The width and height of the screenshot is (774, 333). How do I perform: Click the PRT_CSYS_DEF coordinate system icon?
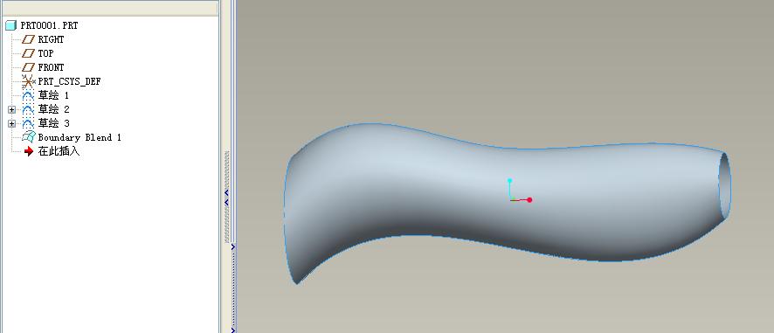[29, 81]
